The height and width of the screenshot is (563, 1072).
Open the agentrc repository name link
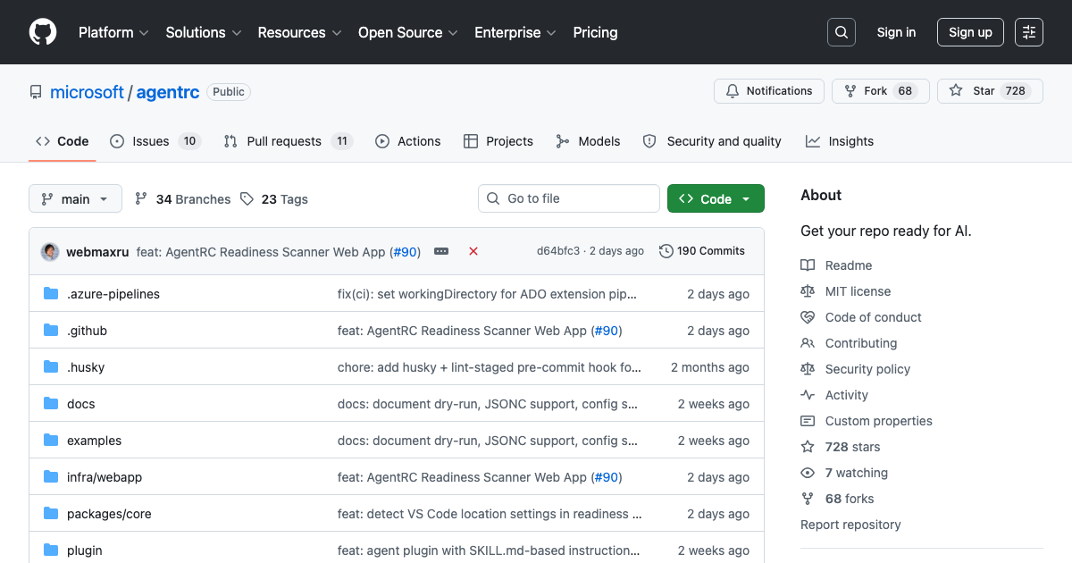pos(168,92)
